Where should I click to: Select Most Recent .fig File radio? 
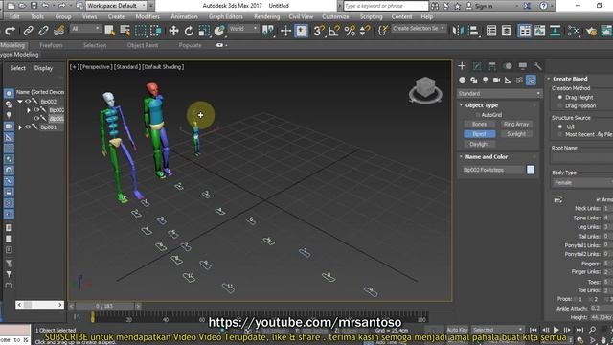coord(559,134)
